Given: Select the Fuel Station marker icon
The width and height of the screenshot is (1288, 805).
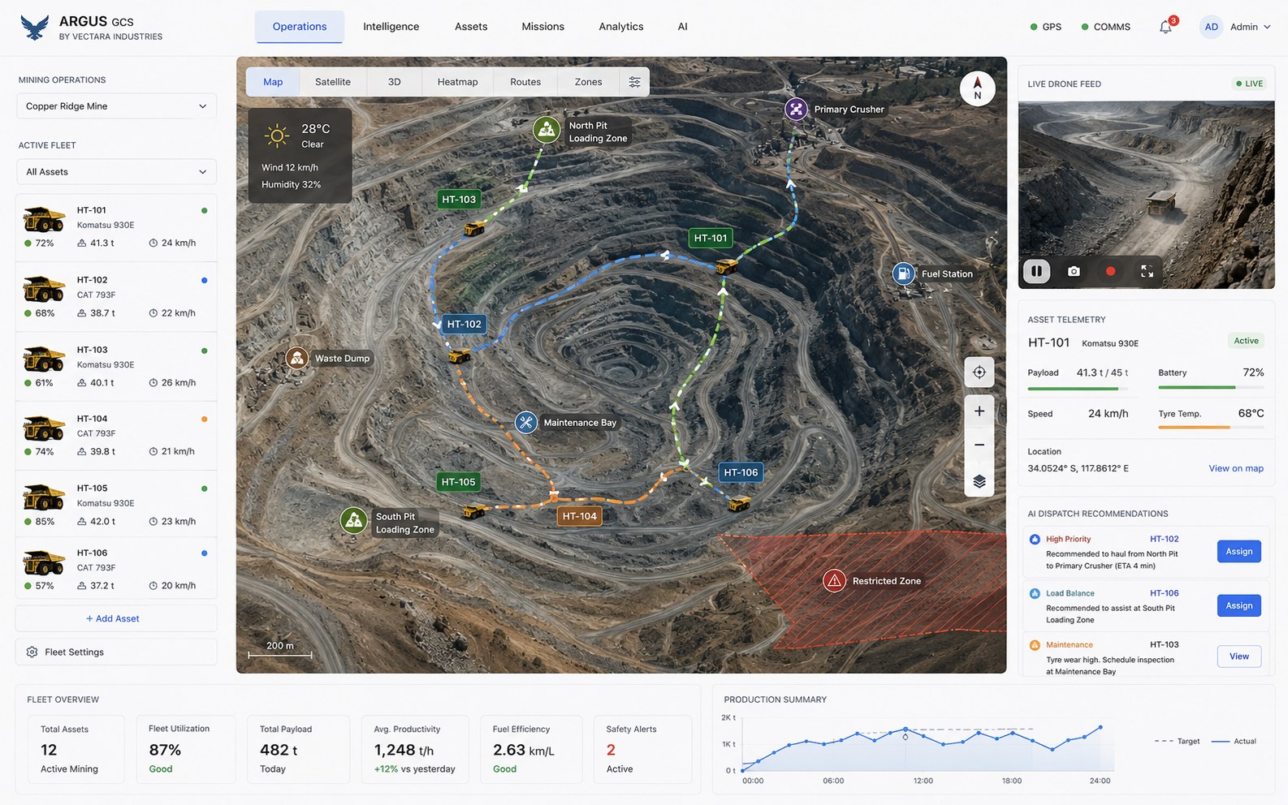Looking at the screenshot, I should pyautogui.click(x=903, y=273).
